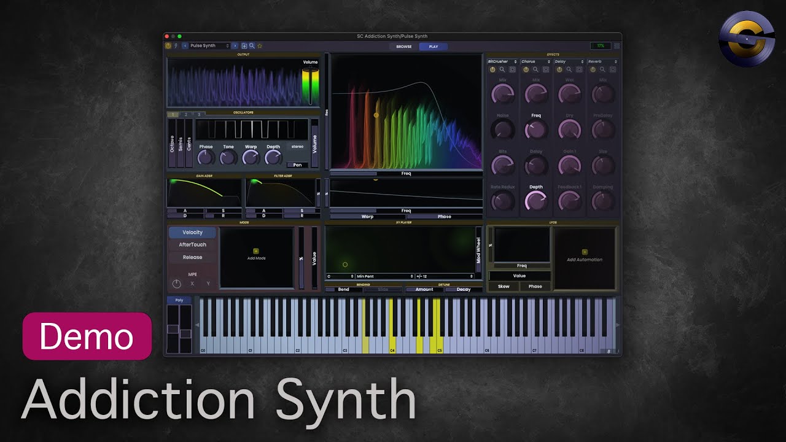This screenshot has width=786, height=442.
Task: Click the 17% CPU meter readout
Action: point(601,46)
